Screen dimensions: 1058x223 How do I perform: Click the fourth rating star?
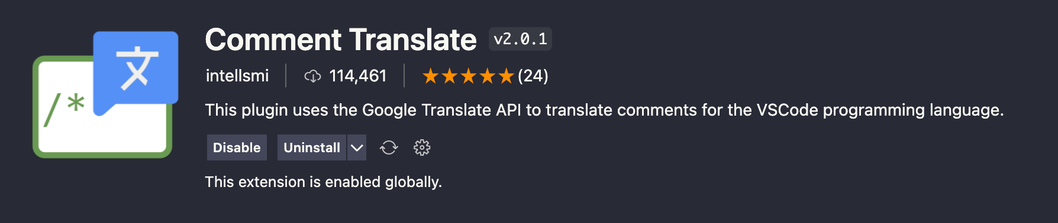(488, 76)
